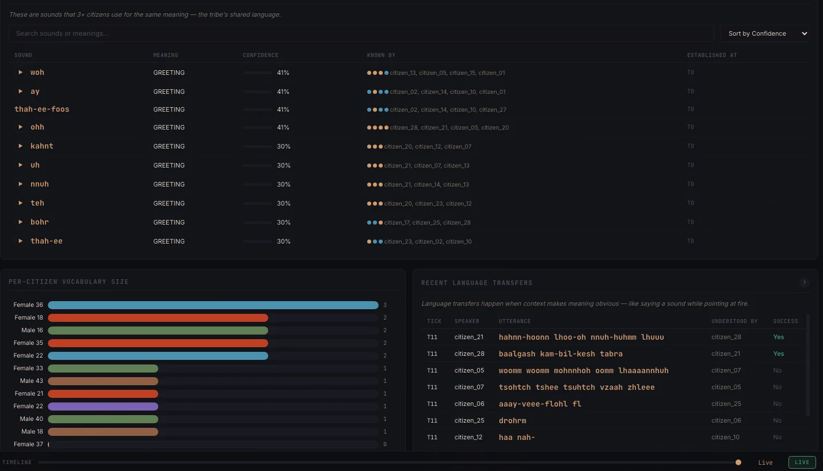Click the arrow icon beside 'thah-ee'
This screenshot has width=823, height=471.
pos(20,241)
